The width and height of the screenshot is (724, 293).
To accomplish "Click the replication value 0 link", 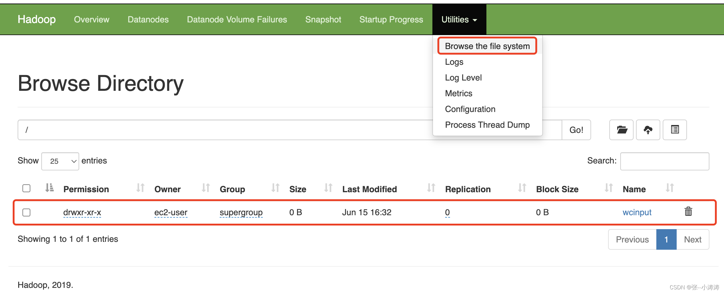I will 447,212.
